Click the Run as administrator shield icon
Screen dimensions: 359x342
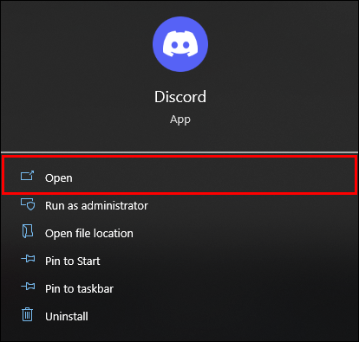pos(28,204)
